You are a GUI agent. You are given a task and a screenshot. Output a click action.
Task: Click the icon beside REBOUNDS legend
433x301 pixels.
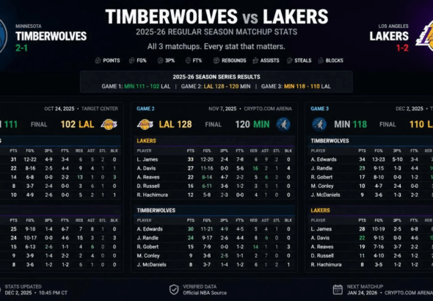click(x=216, y=60)
